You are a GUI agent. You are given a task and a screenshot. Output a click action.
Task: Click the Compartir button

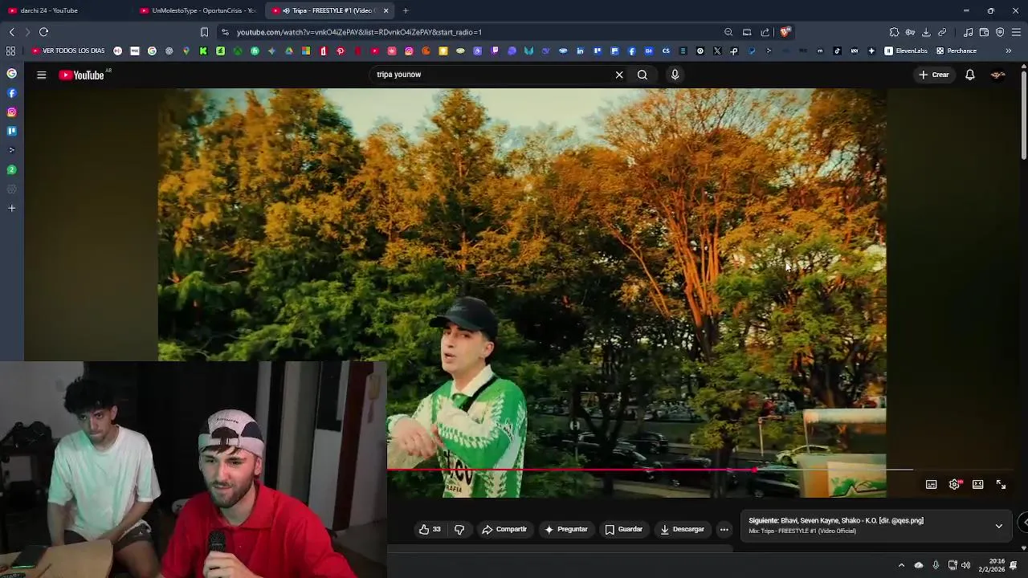click(x=504, y=529)
